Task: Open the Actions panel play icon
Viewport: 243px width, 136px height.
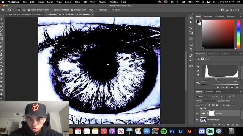Action: [x=191, y=22]
